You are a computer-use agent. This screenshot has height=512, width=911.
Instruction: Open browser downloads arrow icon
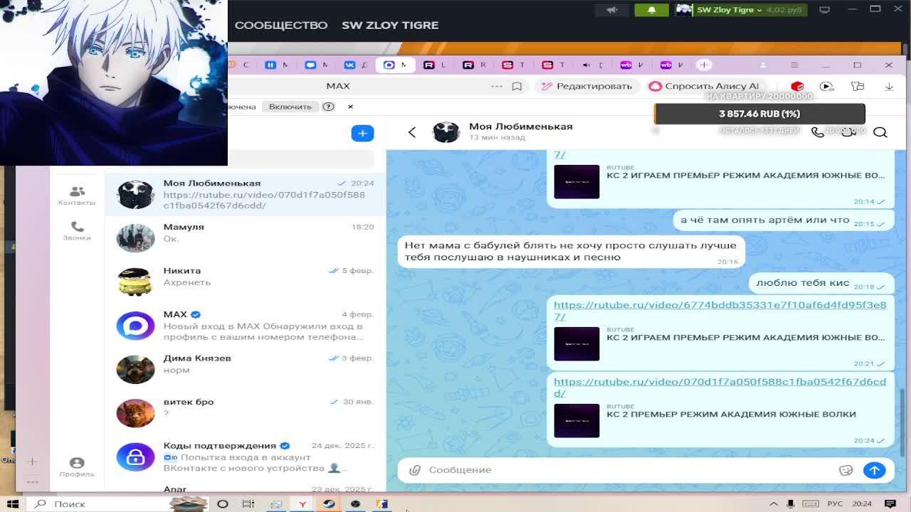pos(889,86)
